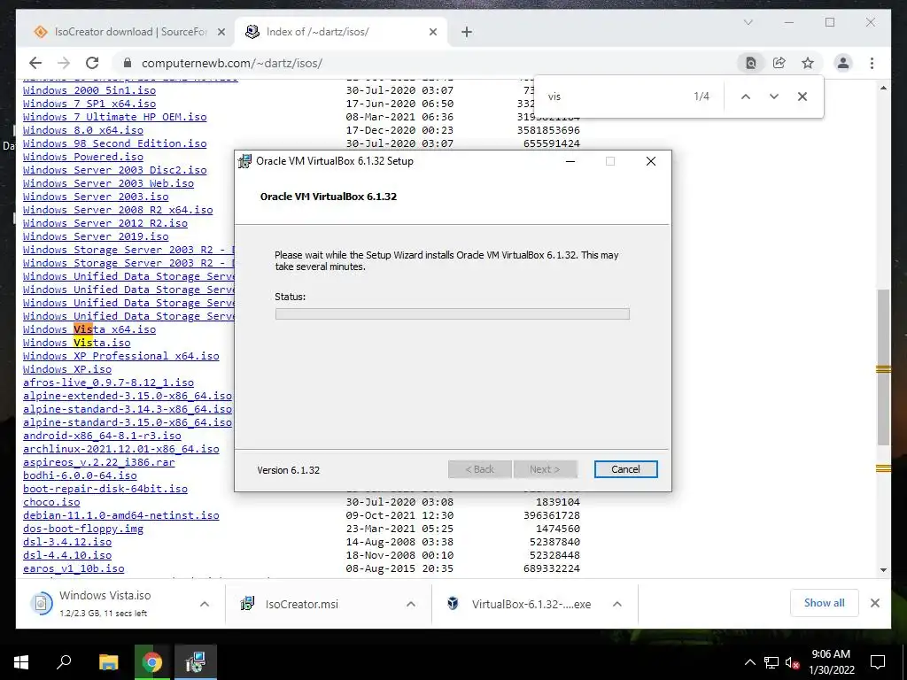Open bodhi-6.0.0-64.iso link
Screen dimensions: 907x680
tap(80, 475)
